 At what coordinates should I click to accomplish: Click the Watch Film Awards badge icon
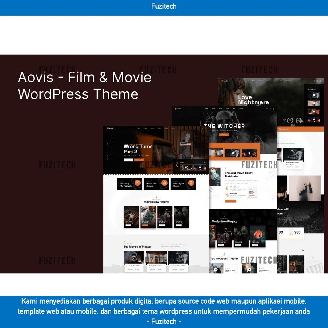pos(164,183)
